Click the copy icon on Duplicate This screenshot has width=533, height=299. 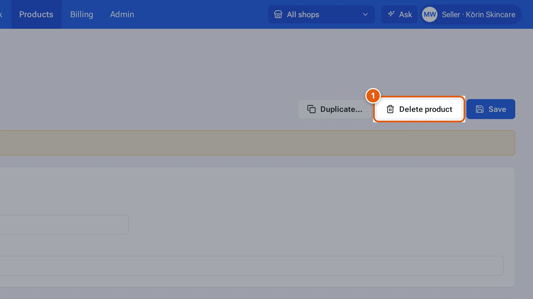[311, 109]
